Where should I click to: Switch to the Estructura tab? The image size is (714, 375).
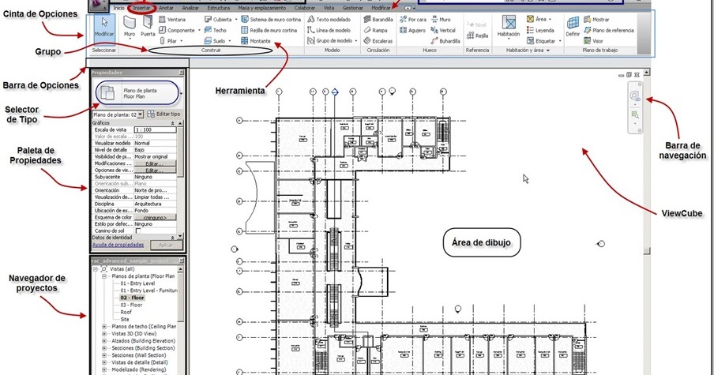(x=219, y=8)
